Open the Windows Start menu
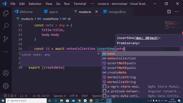This screenshot has height=103, width=183. click(3, 100)
